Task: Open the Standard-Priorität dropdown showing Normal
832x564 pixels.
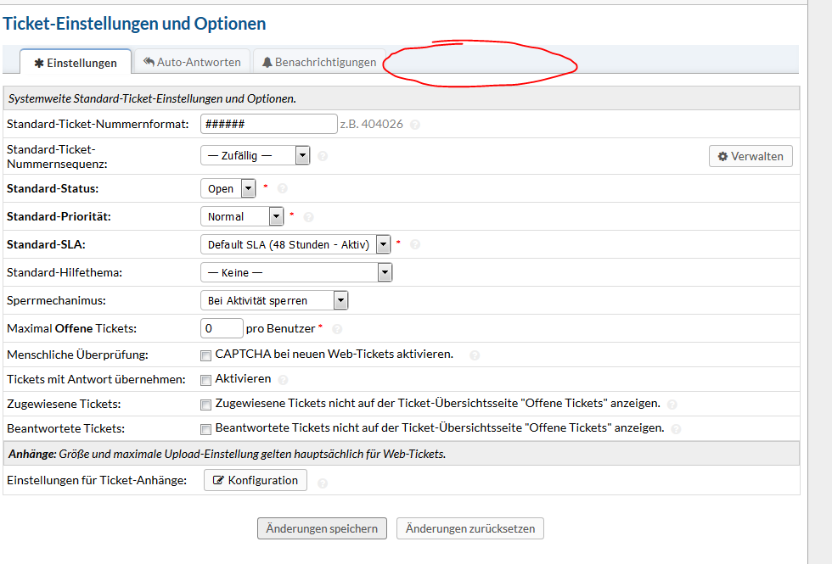Action: [x=242, y=216]
